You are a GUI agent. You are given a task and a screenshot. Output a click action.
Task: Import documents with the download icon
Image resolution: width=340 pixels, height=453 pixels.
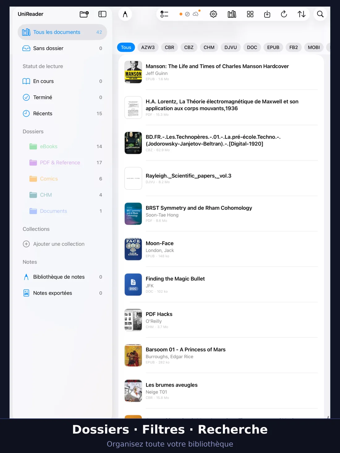267,14
